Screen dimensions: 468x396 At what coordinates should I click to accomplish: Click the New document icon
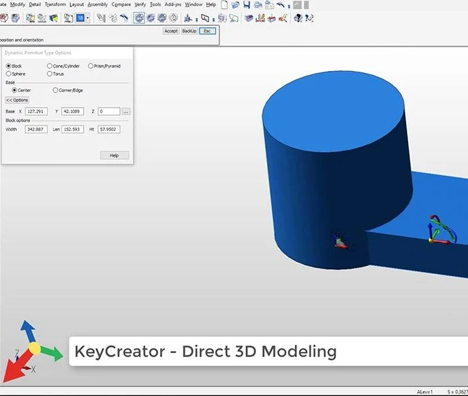224,5
